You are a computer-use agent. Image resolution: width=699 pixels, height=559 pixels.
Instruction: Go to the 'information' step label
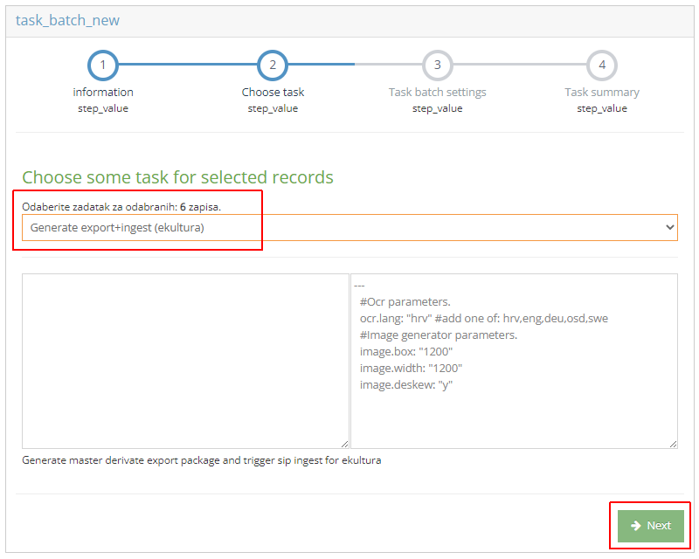[x=103, y=92]
